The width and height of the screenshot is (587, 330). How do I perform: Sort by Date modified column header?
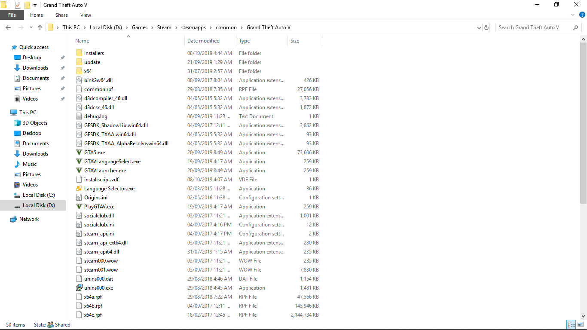click(x=211, y=41)
